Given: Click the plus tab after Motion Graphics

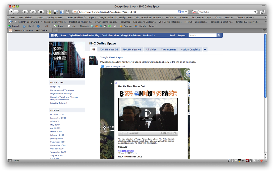Looking at the screenshot, I should 205,49.
